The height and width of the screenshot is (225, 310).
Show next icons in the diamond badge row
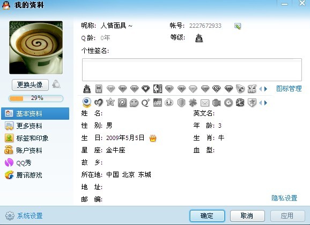click(x=266, y=89)
